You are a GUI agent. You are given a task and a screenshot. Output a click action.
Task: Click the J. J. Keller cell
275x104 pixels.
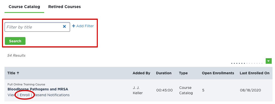138,90
